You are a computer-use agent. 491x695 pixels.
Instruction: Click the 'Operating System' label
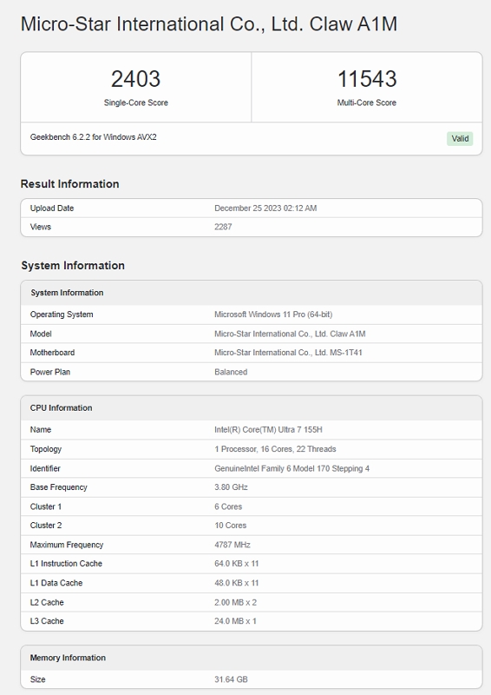coord(62,314)
